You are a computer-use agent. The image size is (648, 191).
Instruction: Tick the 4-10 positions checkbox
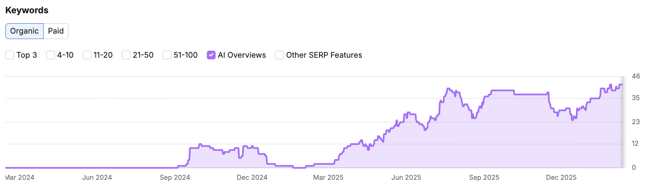coord(50,55)
